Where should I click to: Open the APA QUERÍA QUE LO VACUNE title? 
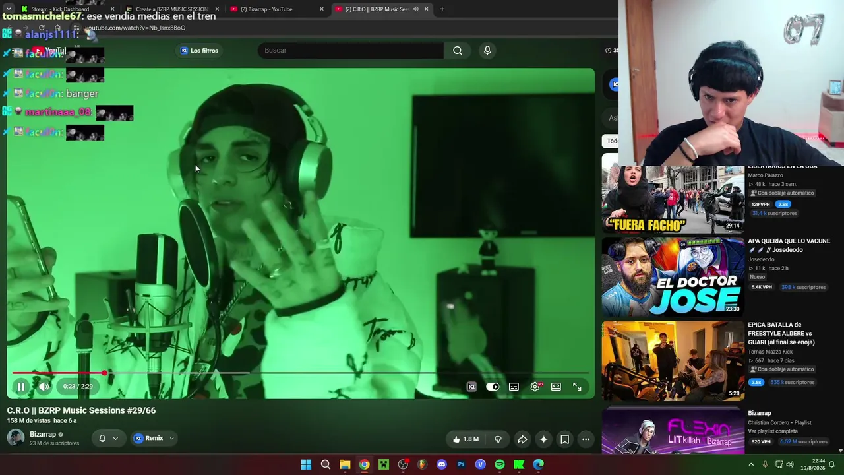click(789, 245)
